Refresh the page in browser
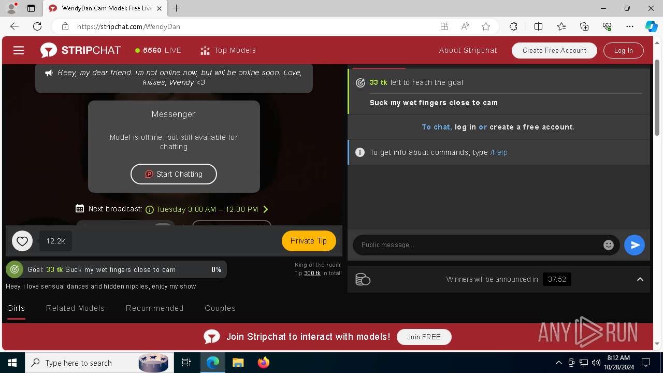 (x=37, y=26)
